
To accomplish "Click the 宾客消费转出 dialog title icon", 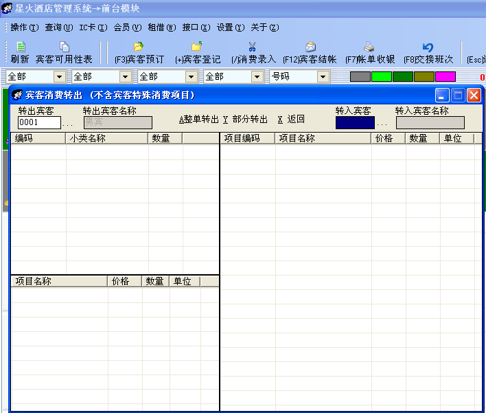I will click(17, 95).
